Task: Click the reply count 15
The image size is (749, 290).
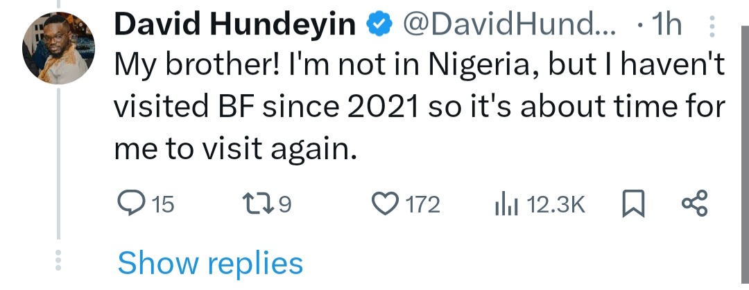Action: coord(163,204)
